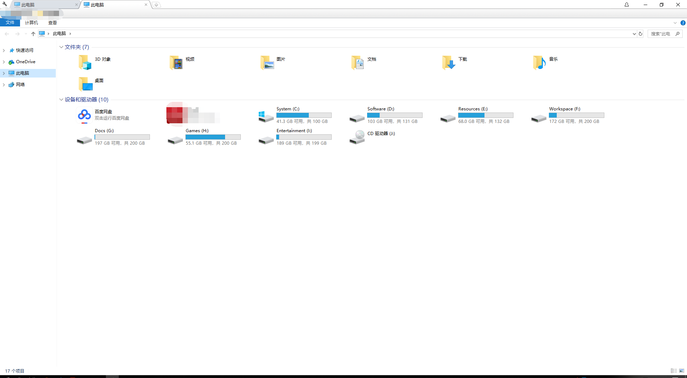
Task: Open the 图片 folder icon
Action: (x=267, y=63)
